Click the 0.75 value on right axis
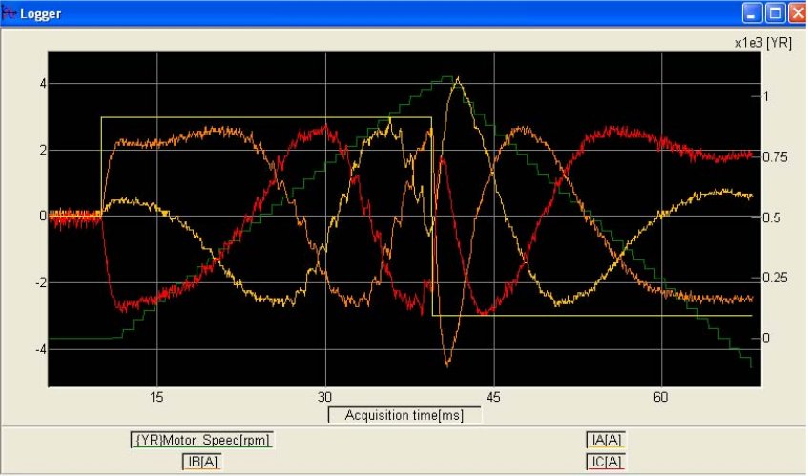The image size is (808, 476). pos(779,158)
